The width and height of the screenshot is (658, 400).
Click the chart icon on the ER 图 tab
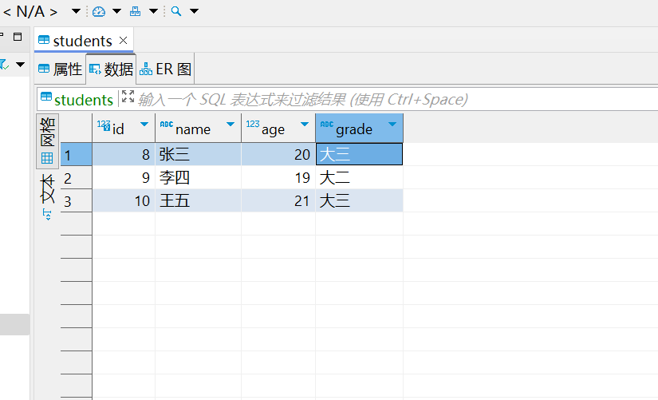click(146, 69)
